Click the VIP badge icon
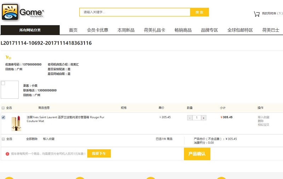The image size is (283, 179). pyautogui.click(x=8, y=57)
